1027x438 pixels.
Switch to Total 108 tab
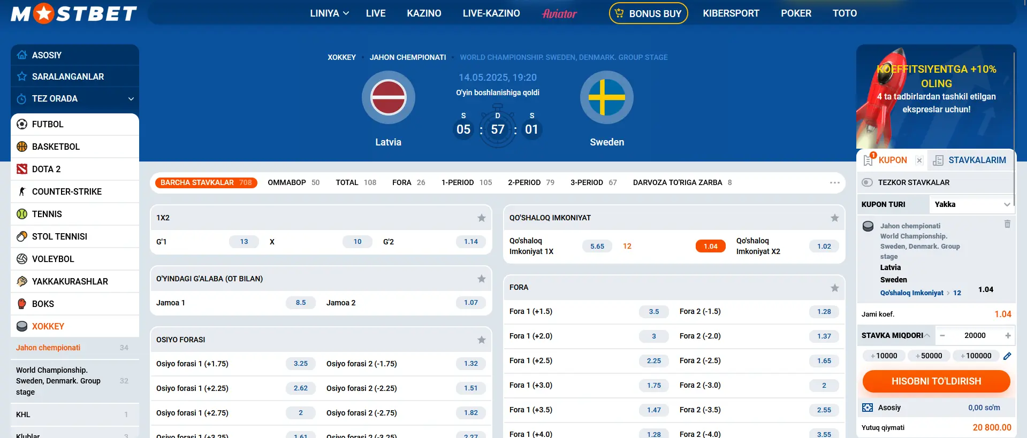[x=356, y=182]
